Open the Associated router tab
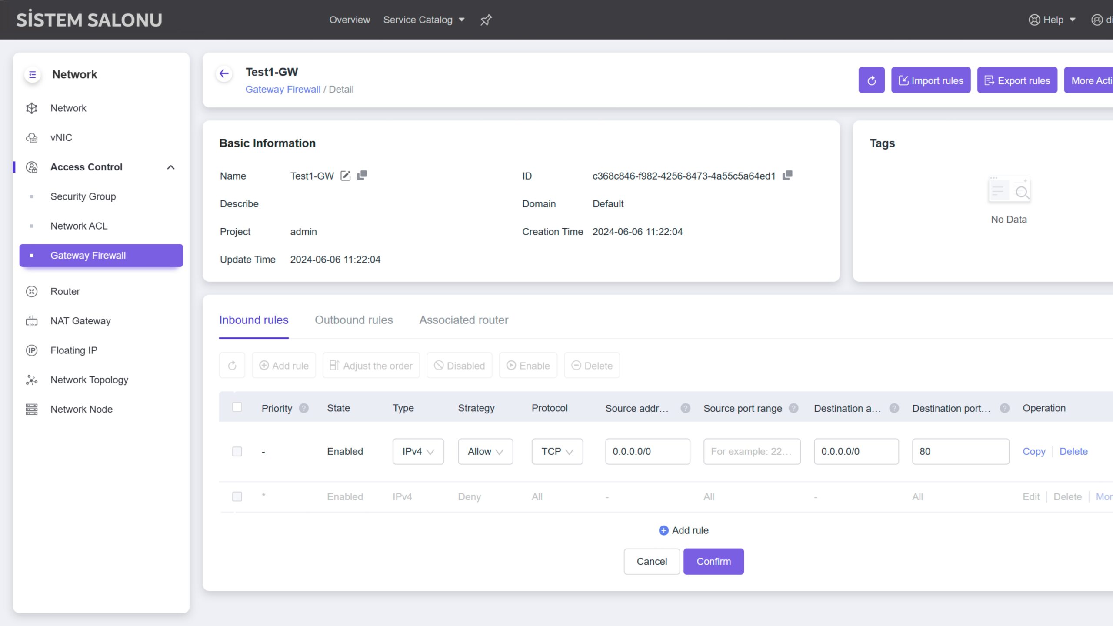Screen dimensions: 1113x626 (463, 320)
